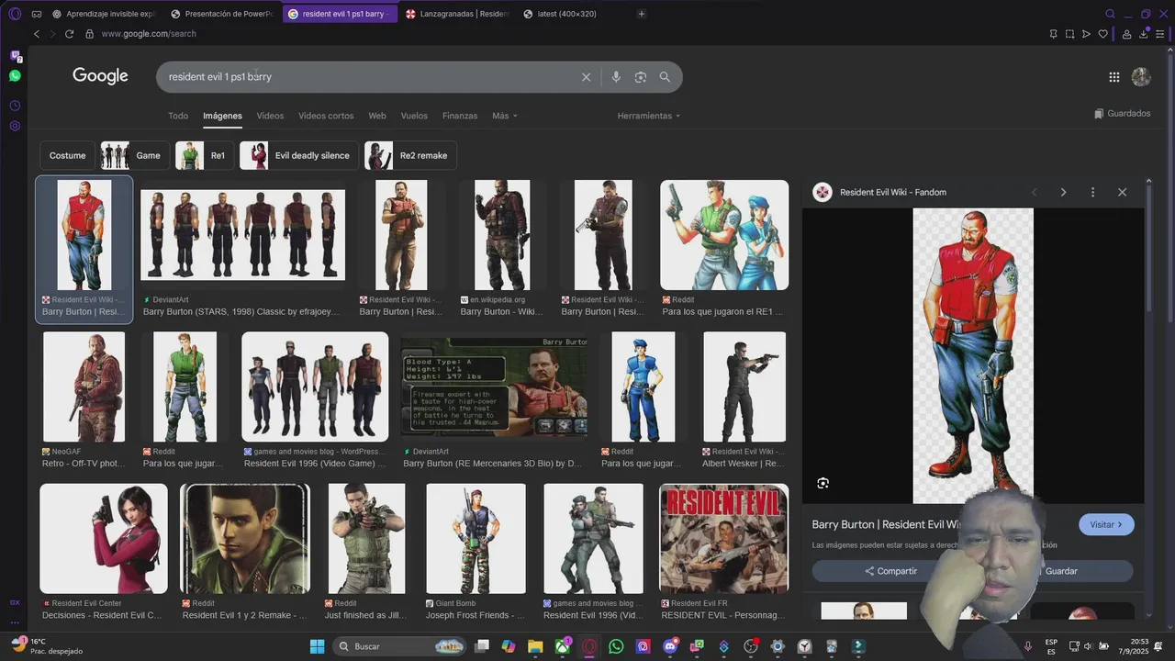This screenshot has height=661, width=1175.
Task: Open the taskbar weather widget 16°C
Action: tap(46, 646)
